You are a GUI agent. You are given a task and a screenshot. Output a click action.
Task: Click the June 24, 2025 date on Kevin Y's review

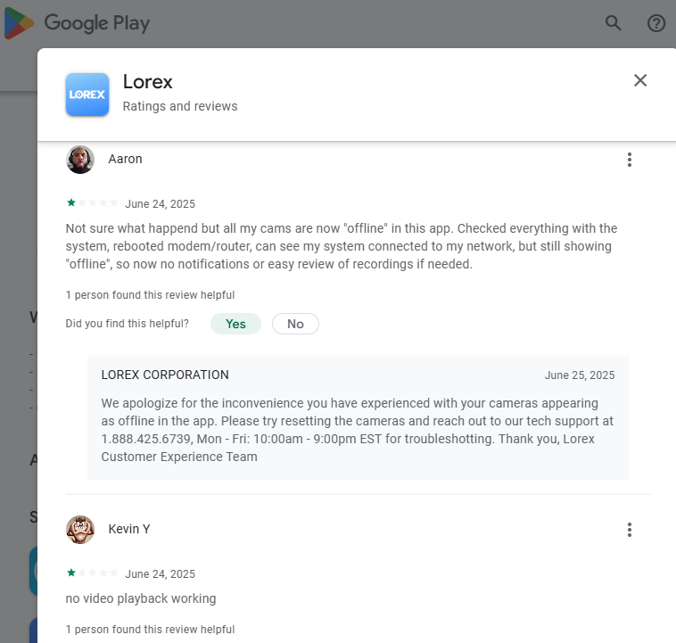[160, 574]
